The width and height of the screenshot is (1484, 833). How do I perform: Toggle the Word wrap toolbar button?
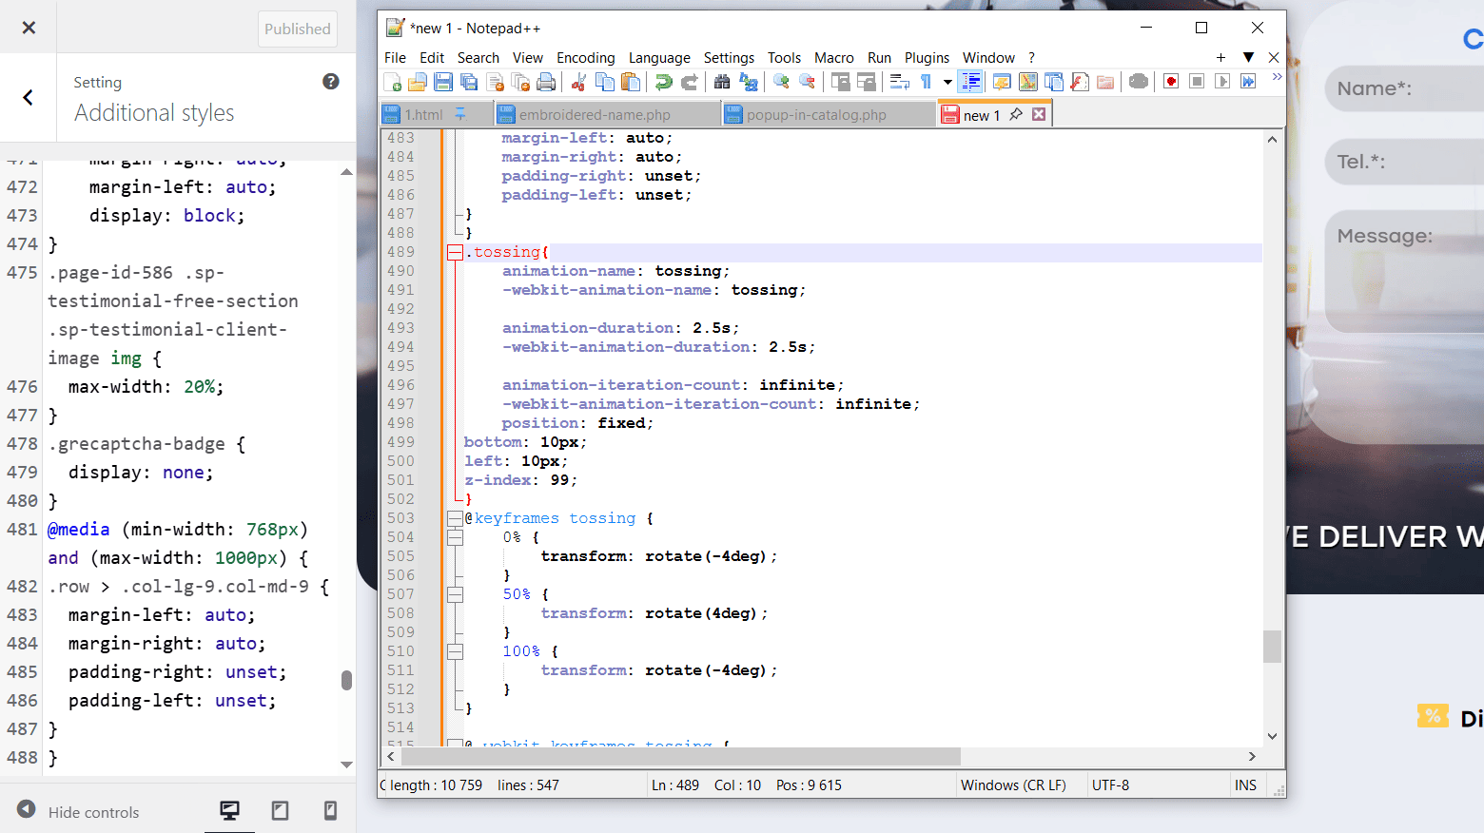pyautogui.click(x=899, y=83)
